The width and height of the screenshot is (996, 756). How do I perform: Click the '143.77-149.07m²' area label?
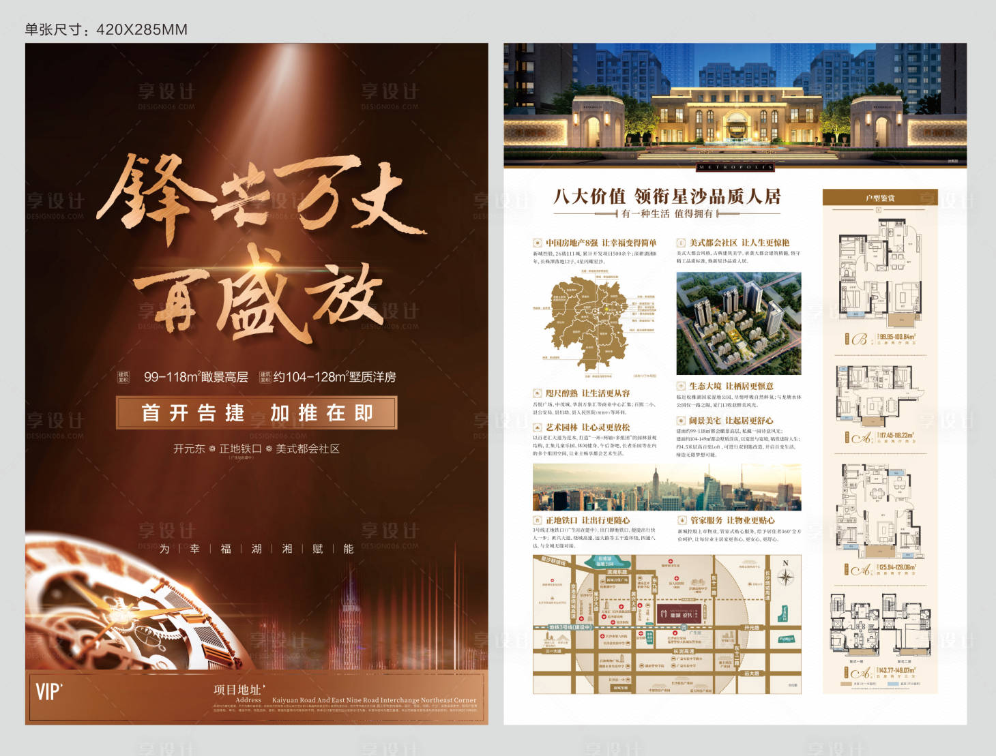coord(898,671)
